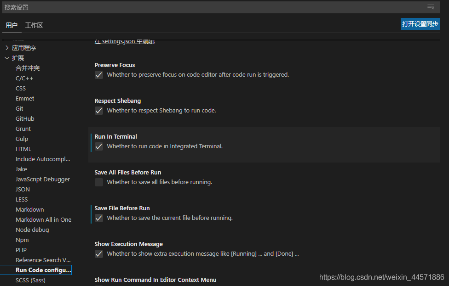This screenshot has height=286, width=449.
Task: Open the SCSS (Sass) settings section
Action: click(30, 280)
